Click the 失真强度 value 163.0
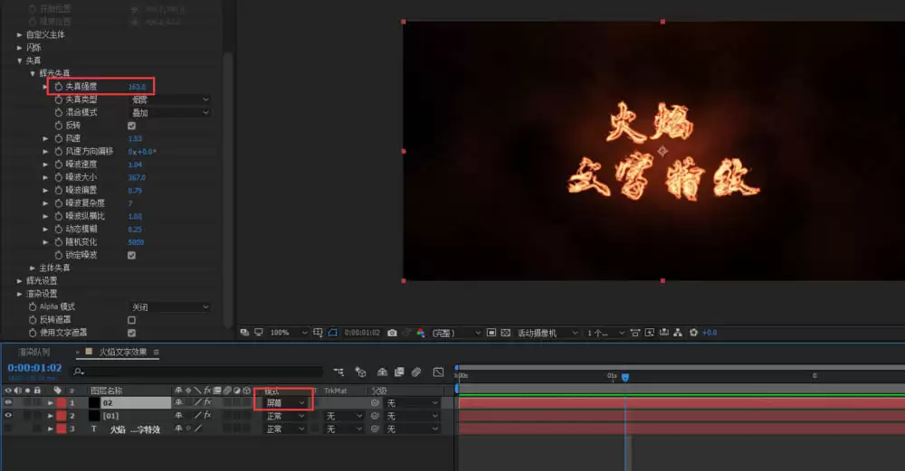The image size is (905, 471). point(137,87)
